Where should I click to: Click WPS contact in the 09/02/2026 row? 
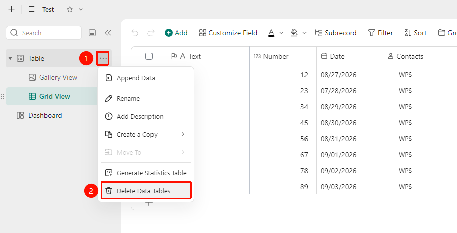point(405,171)
